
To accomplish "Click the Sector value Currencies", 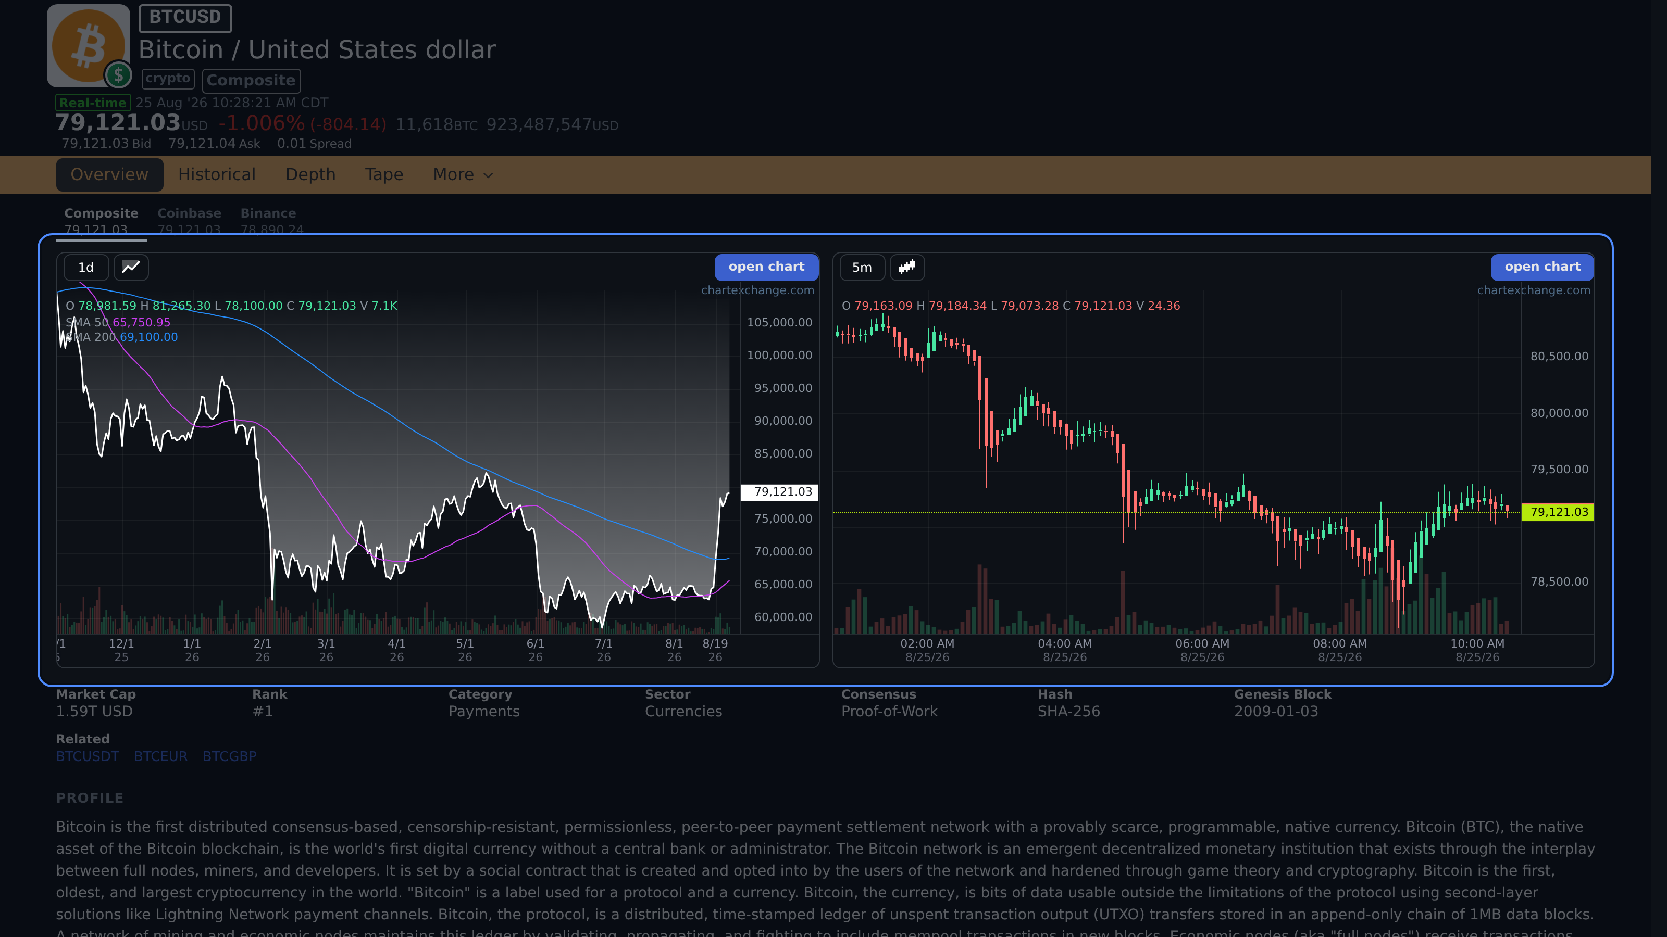I will [683, 711].
